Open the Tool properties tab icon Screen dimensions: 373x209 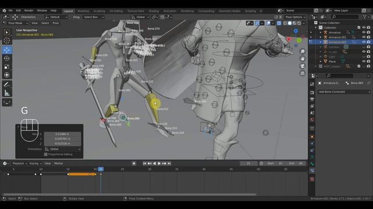tap(312, 84)
